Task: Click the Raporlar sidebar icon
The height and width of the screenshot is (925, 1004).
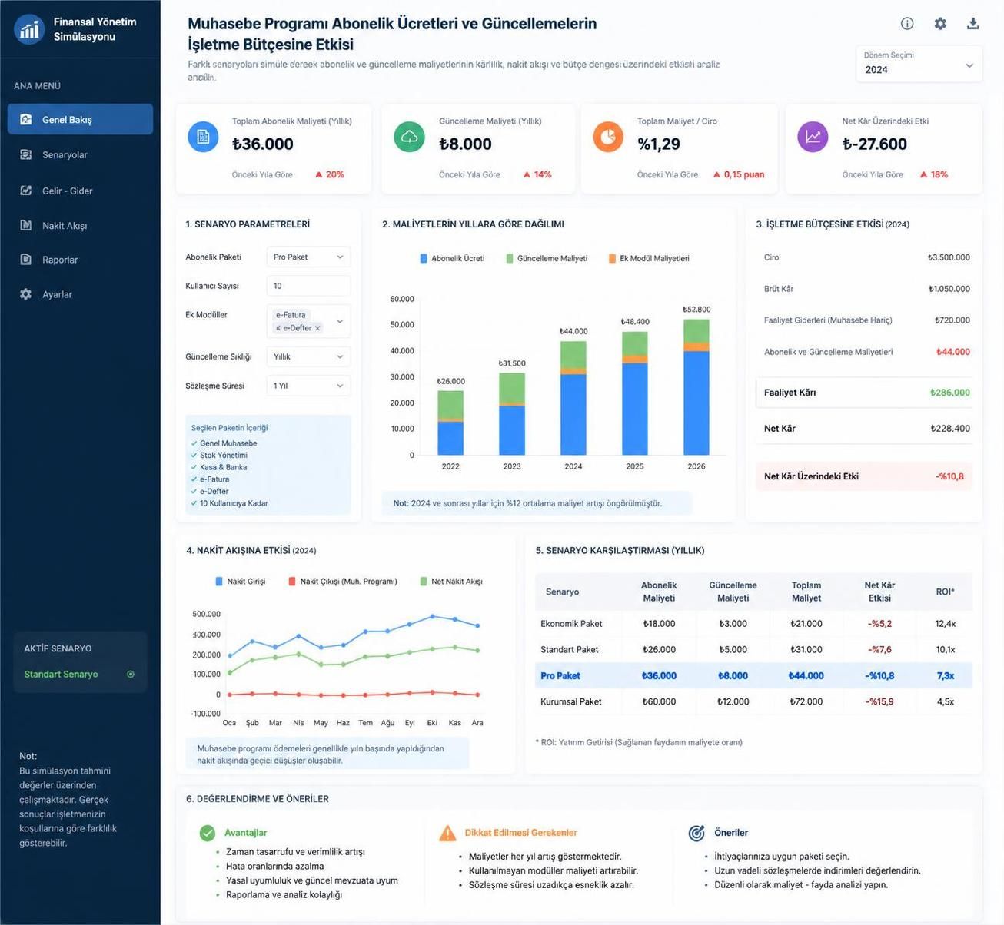Action: click(26, 260)
